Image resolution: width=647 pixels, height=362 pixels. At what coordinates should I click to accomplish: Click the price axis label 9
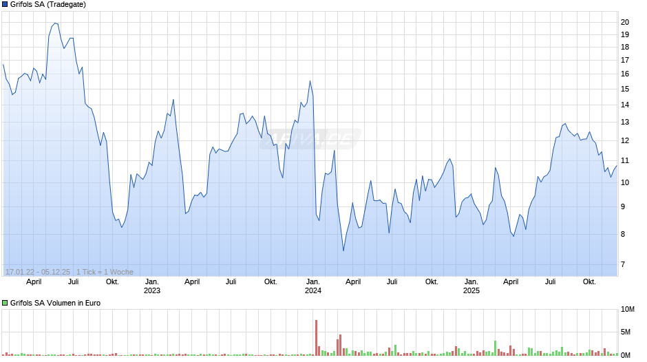pyautogui.click(x=623, y=206)
